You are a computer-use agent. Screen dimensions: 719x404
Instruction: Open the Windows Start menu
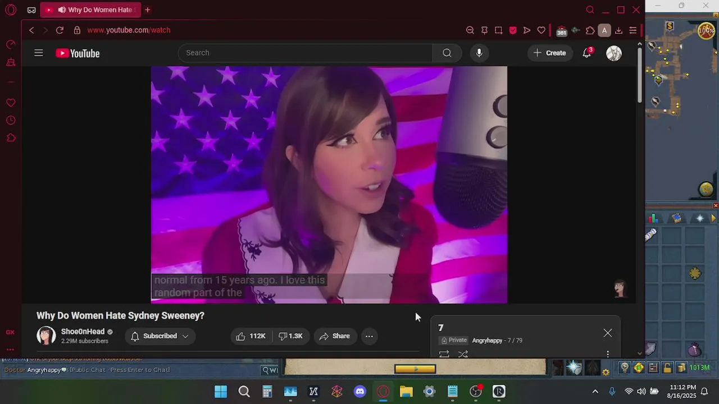tap(221, 392)
